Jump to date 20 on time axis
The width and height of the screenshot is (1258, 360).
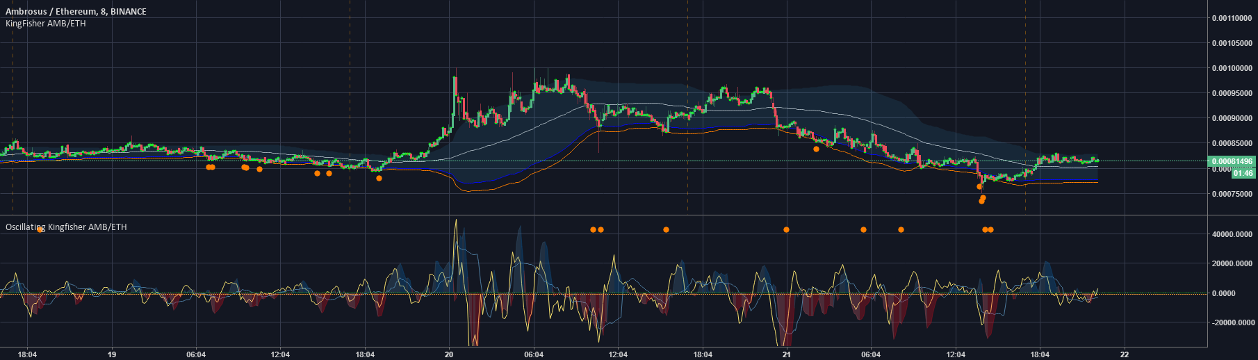(x=449, y=354)
